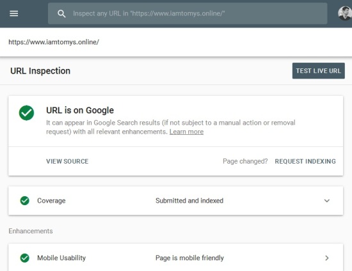
Task: Open the hamburger navigation menu
Action: click(13, 13)
